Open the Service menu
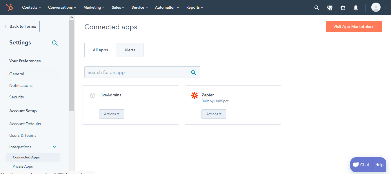This screenshot has width=391, height=174. [x=140, y=8]
